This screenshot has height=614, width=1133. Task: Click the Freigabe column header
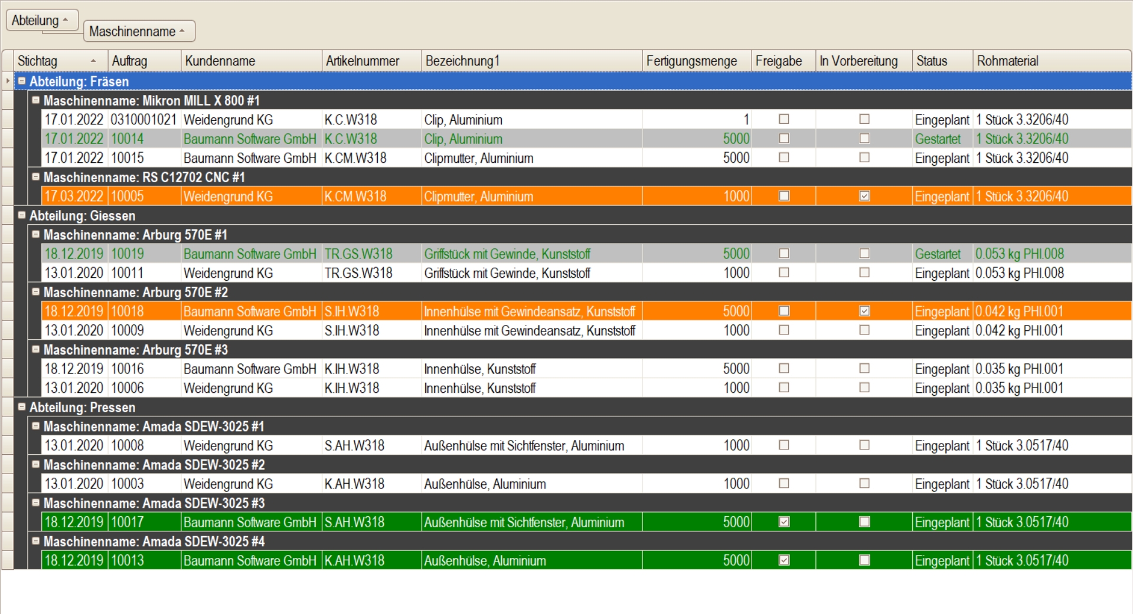pos(783,61)
